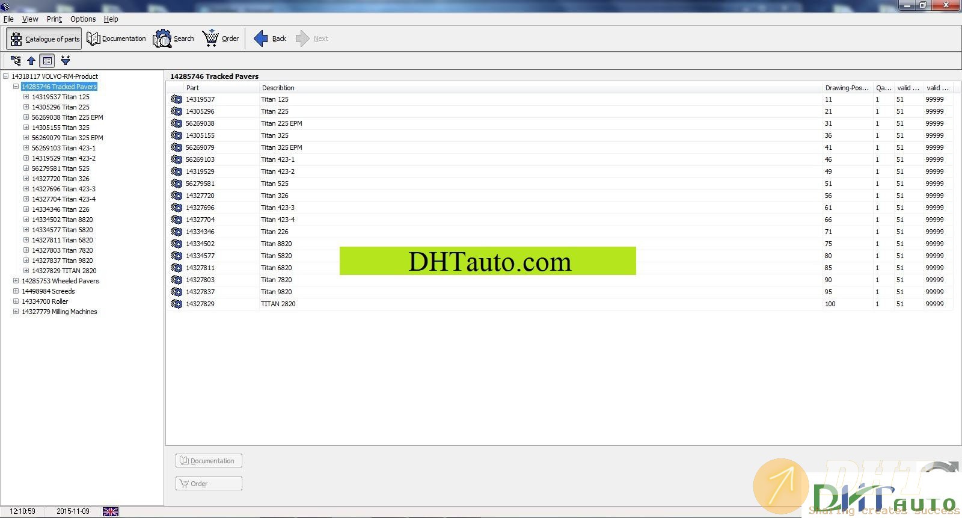
Task: Click the part icon for row 14319529
Action: coord(177,171)
